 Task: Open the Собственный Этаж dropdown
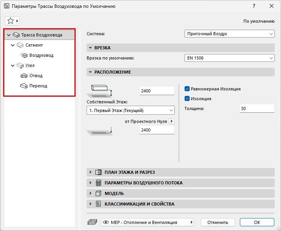131,110
